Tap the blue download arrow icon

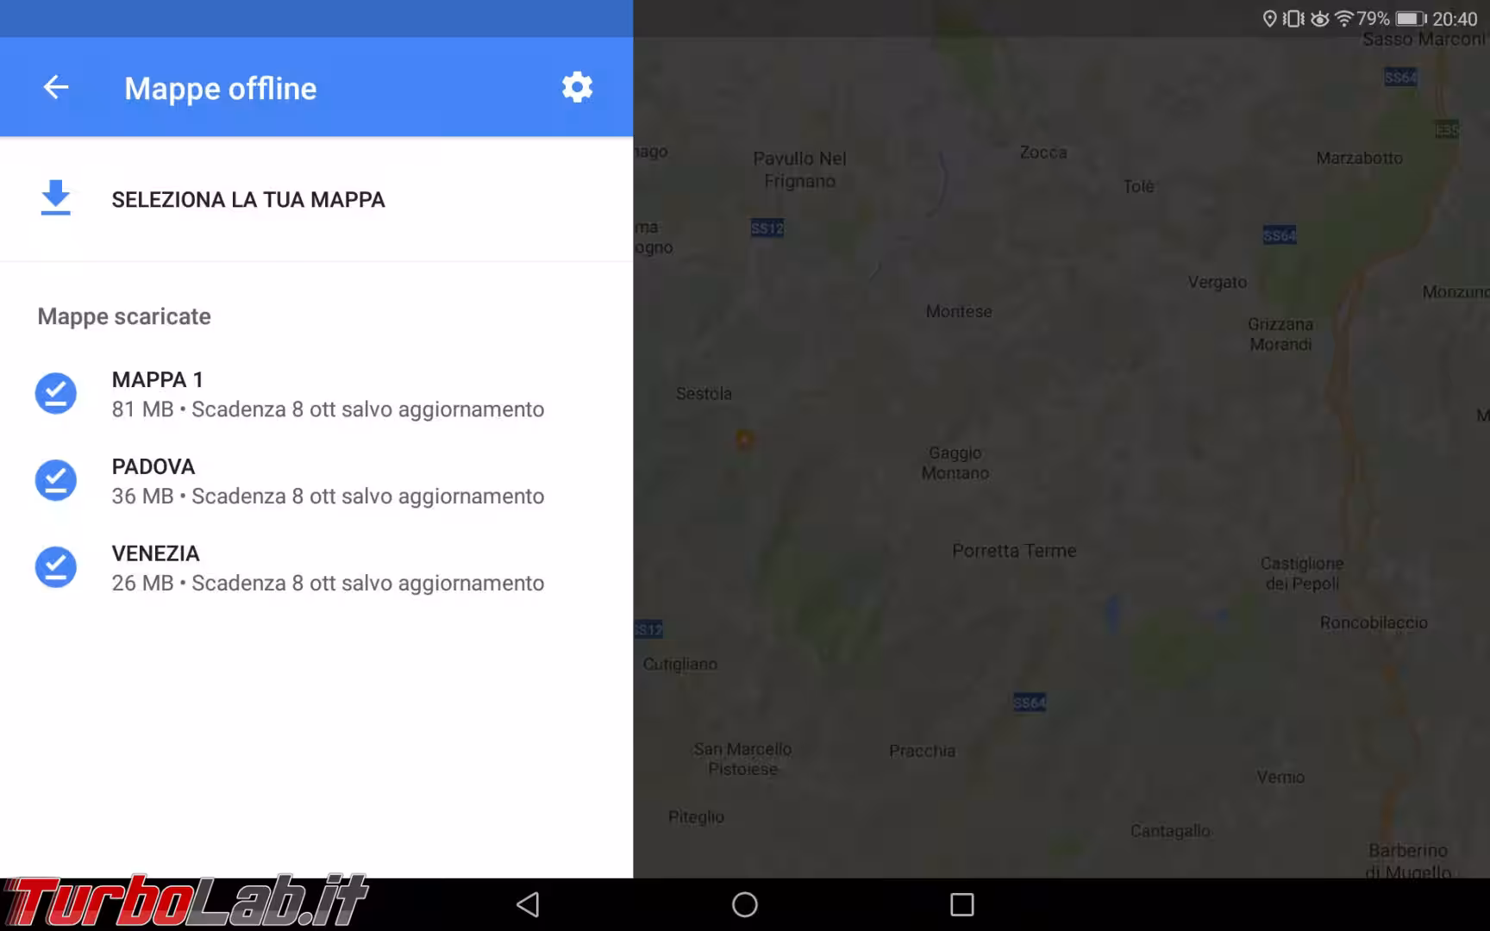coord(55,198)
